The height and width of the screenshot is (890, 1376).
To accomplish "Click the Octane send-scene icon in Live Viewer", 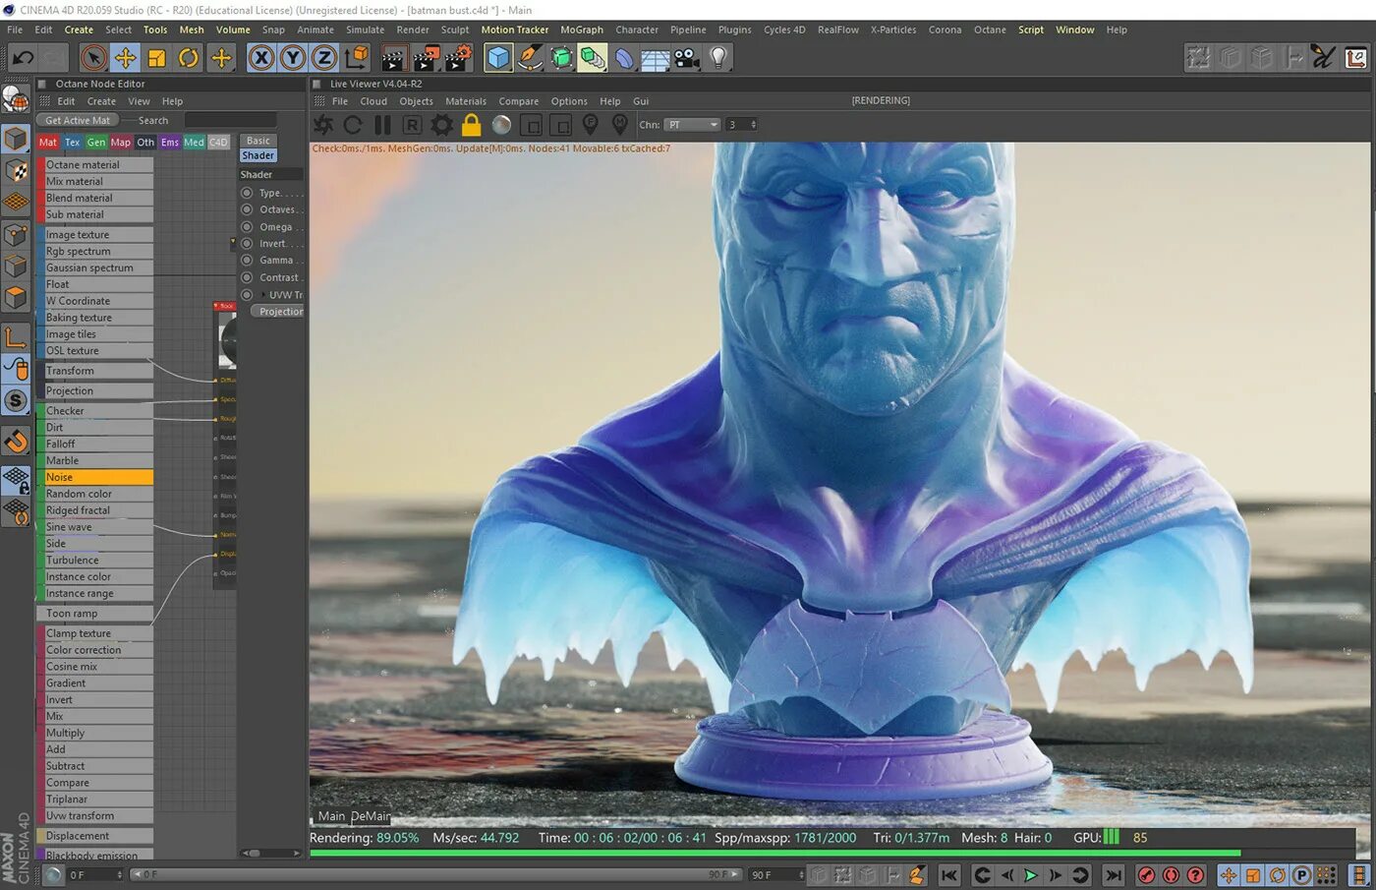I will click(x=323, y=125).
